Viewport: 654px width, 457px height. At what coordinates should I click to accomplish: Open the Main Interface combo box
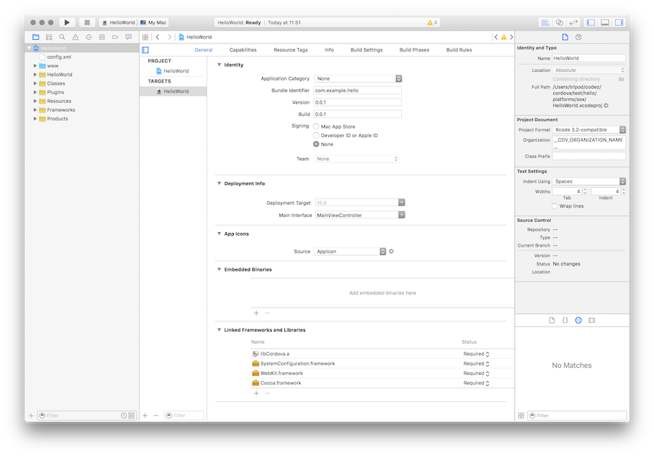(360, 215)
